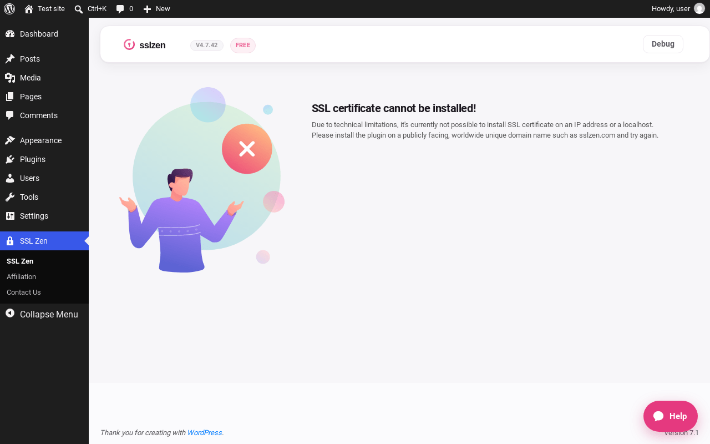The image size is (710, 444).
Task: Open the comments bubble in admin bar
Action: 120,9
